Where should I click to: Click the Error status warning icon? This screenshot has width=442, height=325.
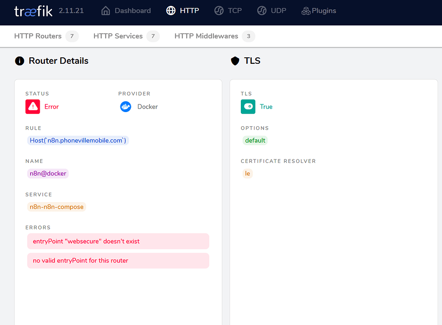(x=32, y=106)
